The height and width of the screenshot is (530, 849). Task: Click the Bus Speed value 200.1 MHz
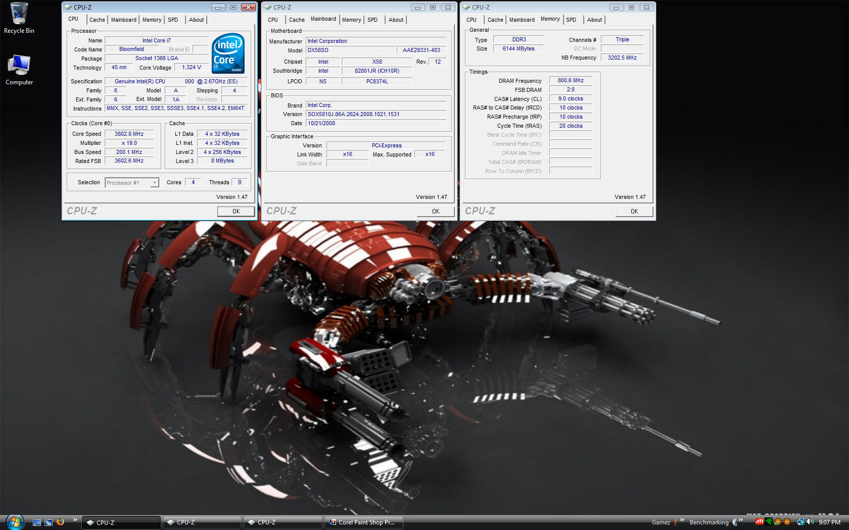[x=129, y=152]
